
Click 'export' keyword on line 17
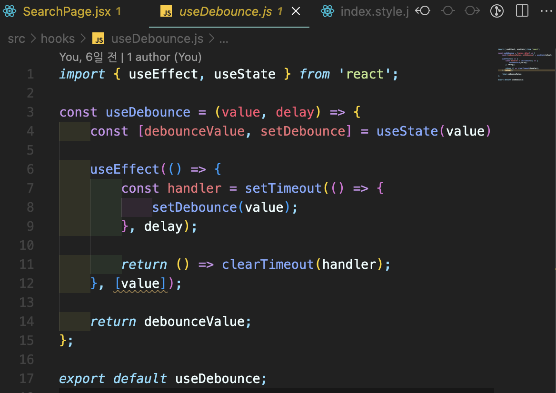(x=82, y=378)
